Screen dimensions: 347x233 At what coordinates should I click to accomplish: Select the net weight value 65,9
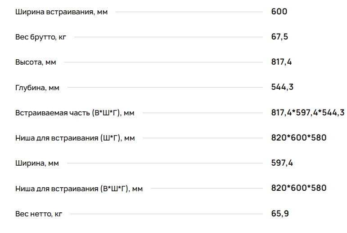(x=280, y=214)
